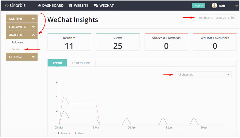Click the Rob username
The image size is (240, 138).
222,6
